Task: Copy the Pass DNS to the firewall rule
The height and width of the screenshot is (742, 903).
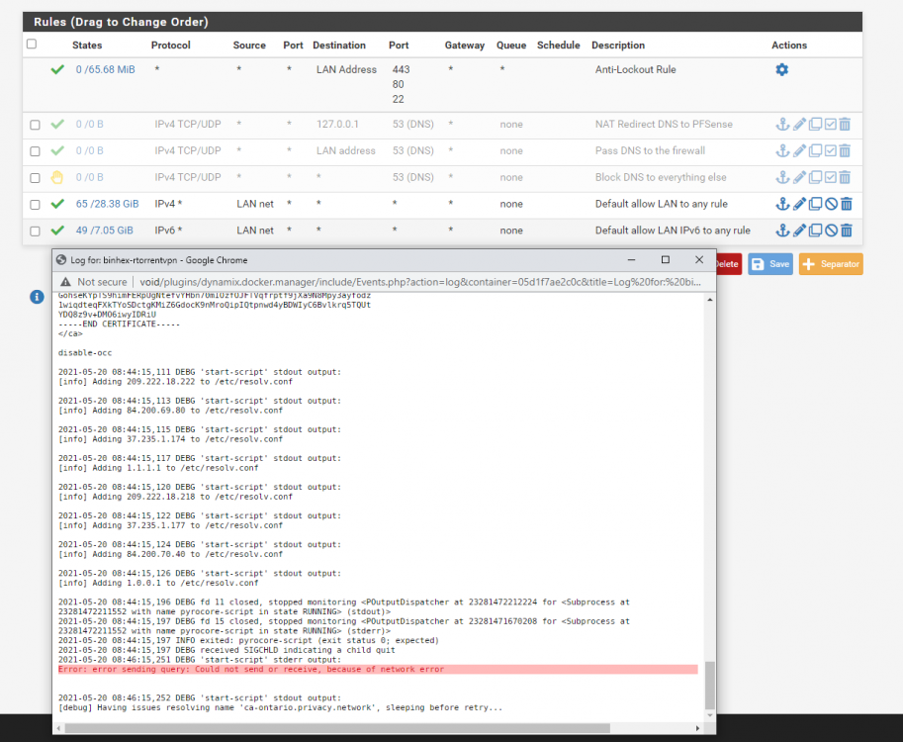Action: click(815, 150)
